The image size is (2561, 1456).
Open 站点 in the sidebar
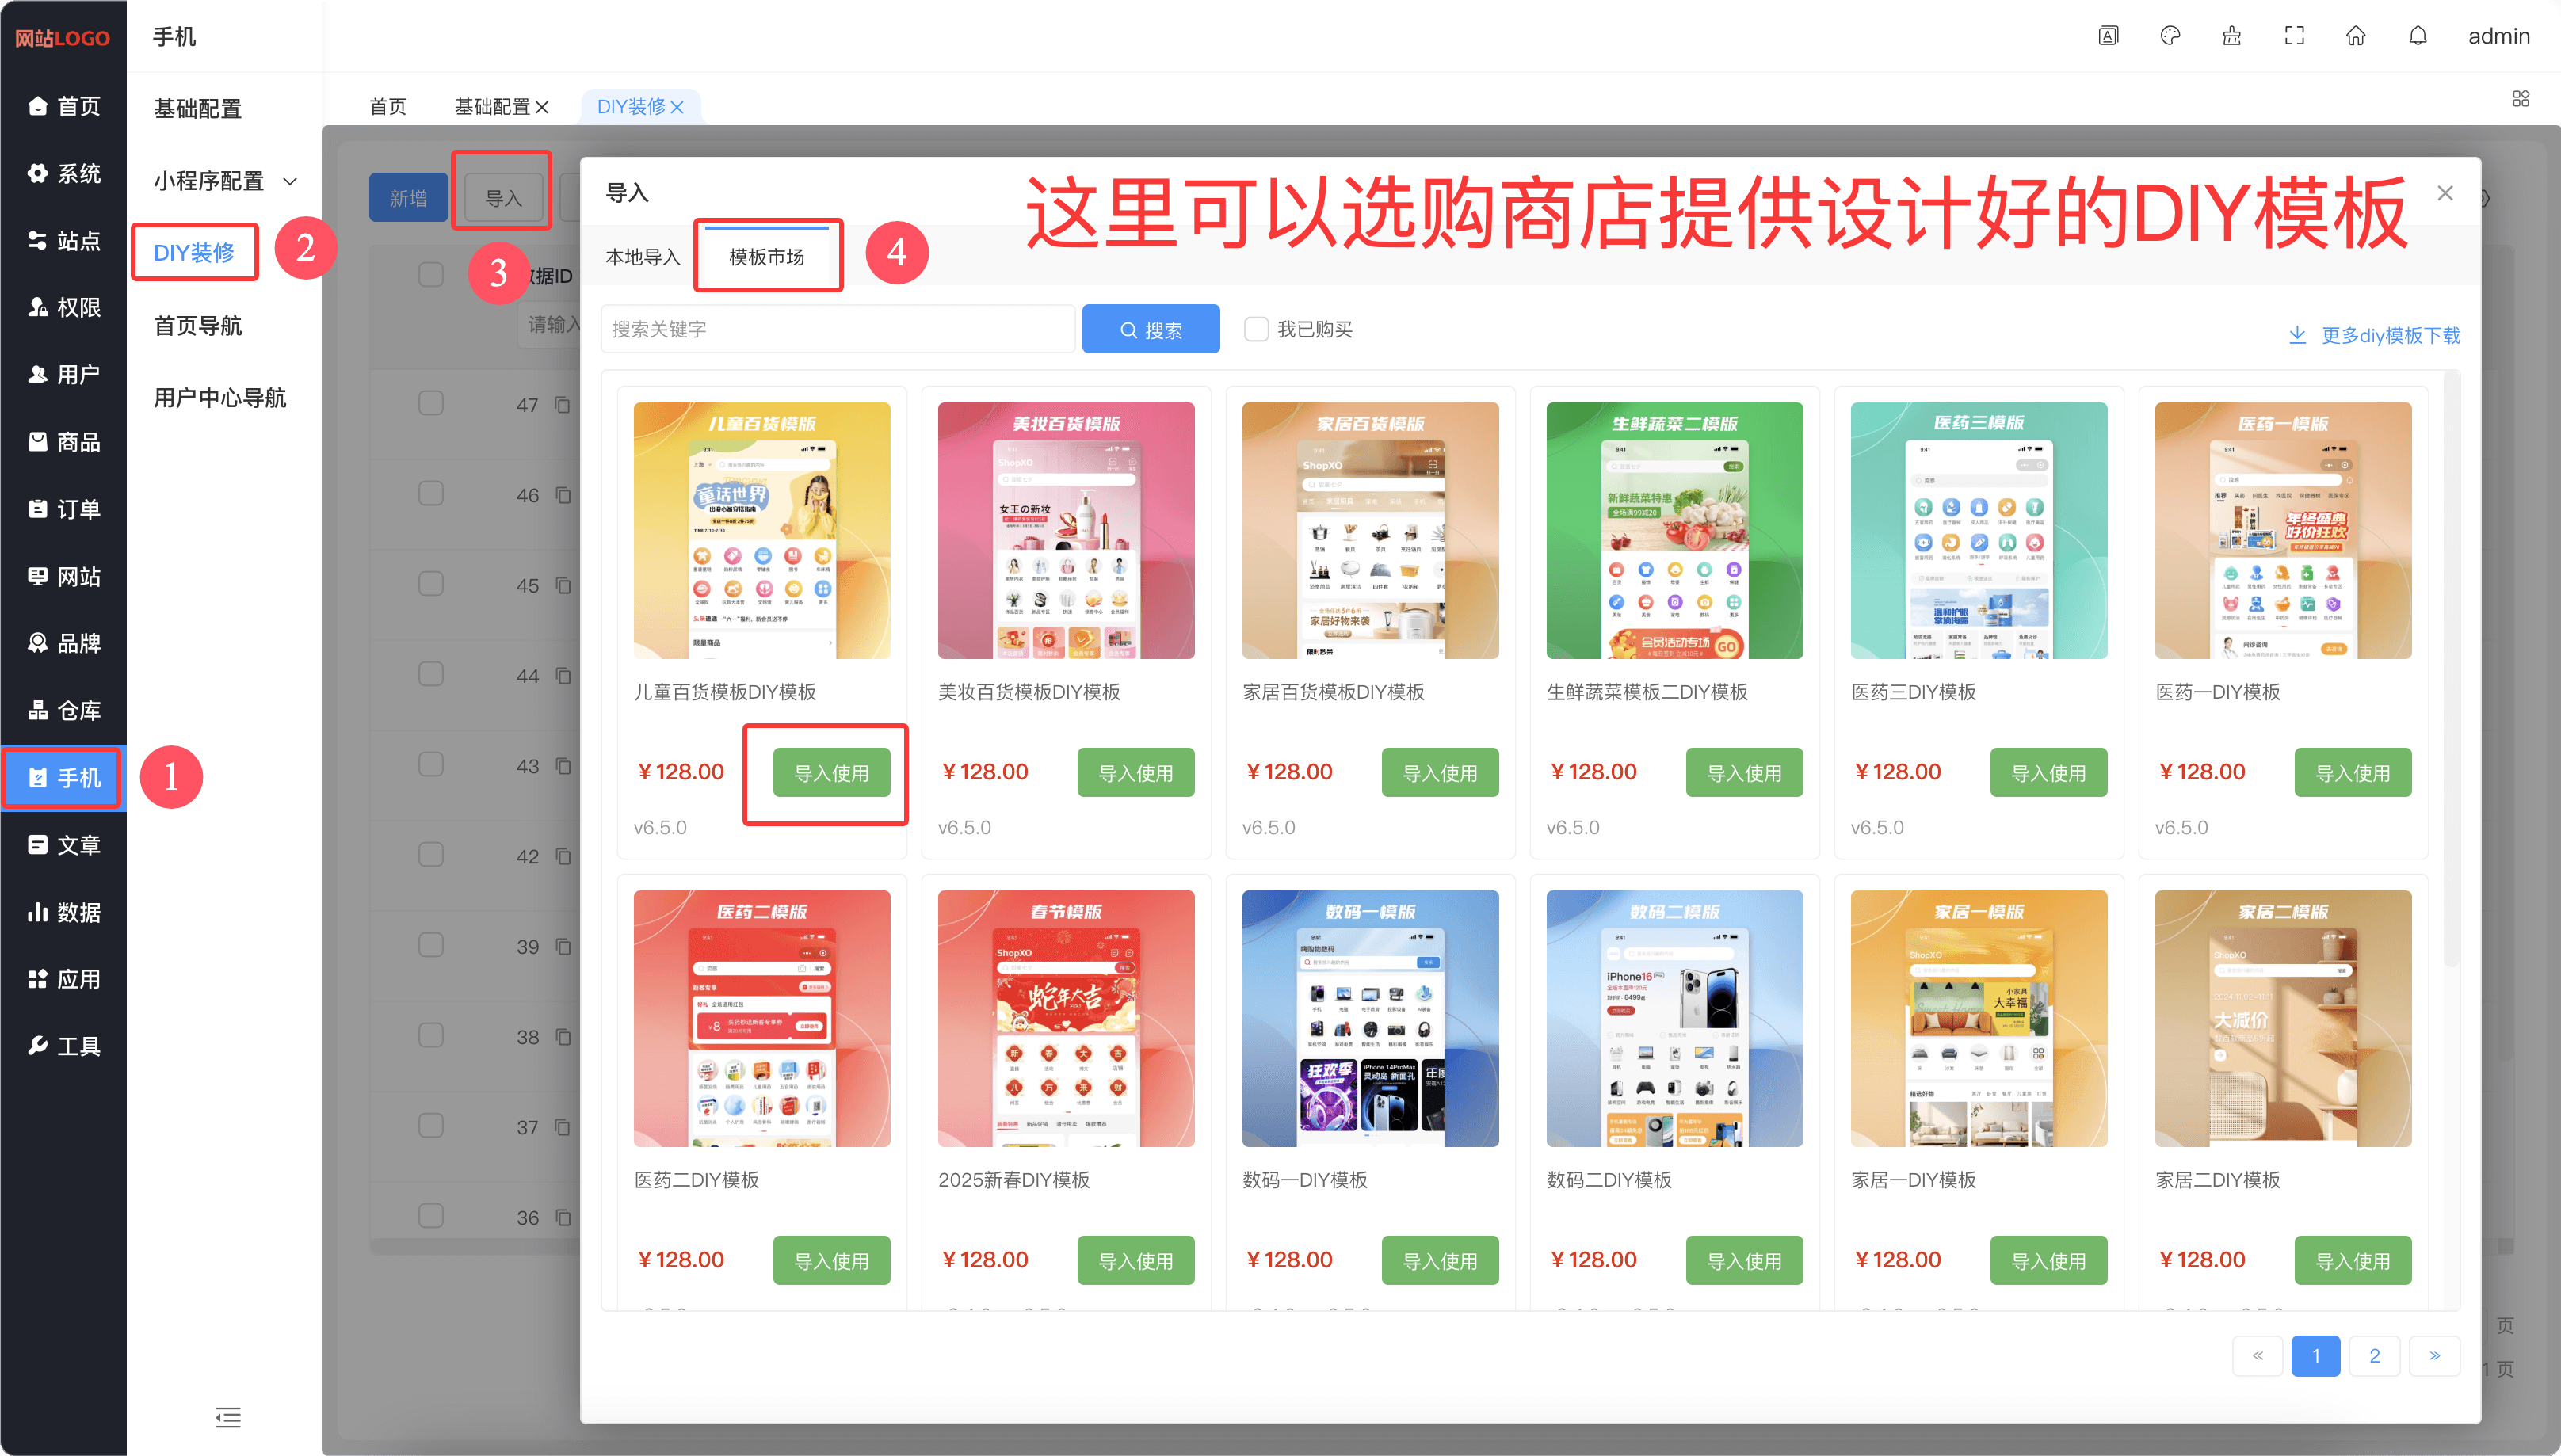pos(64,240)
